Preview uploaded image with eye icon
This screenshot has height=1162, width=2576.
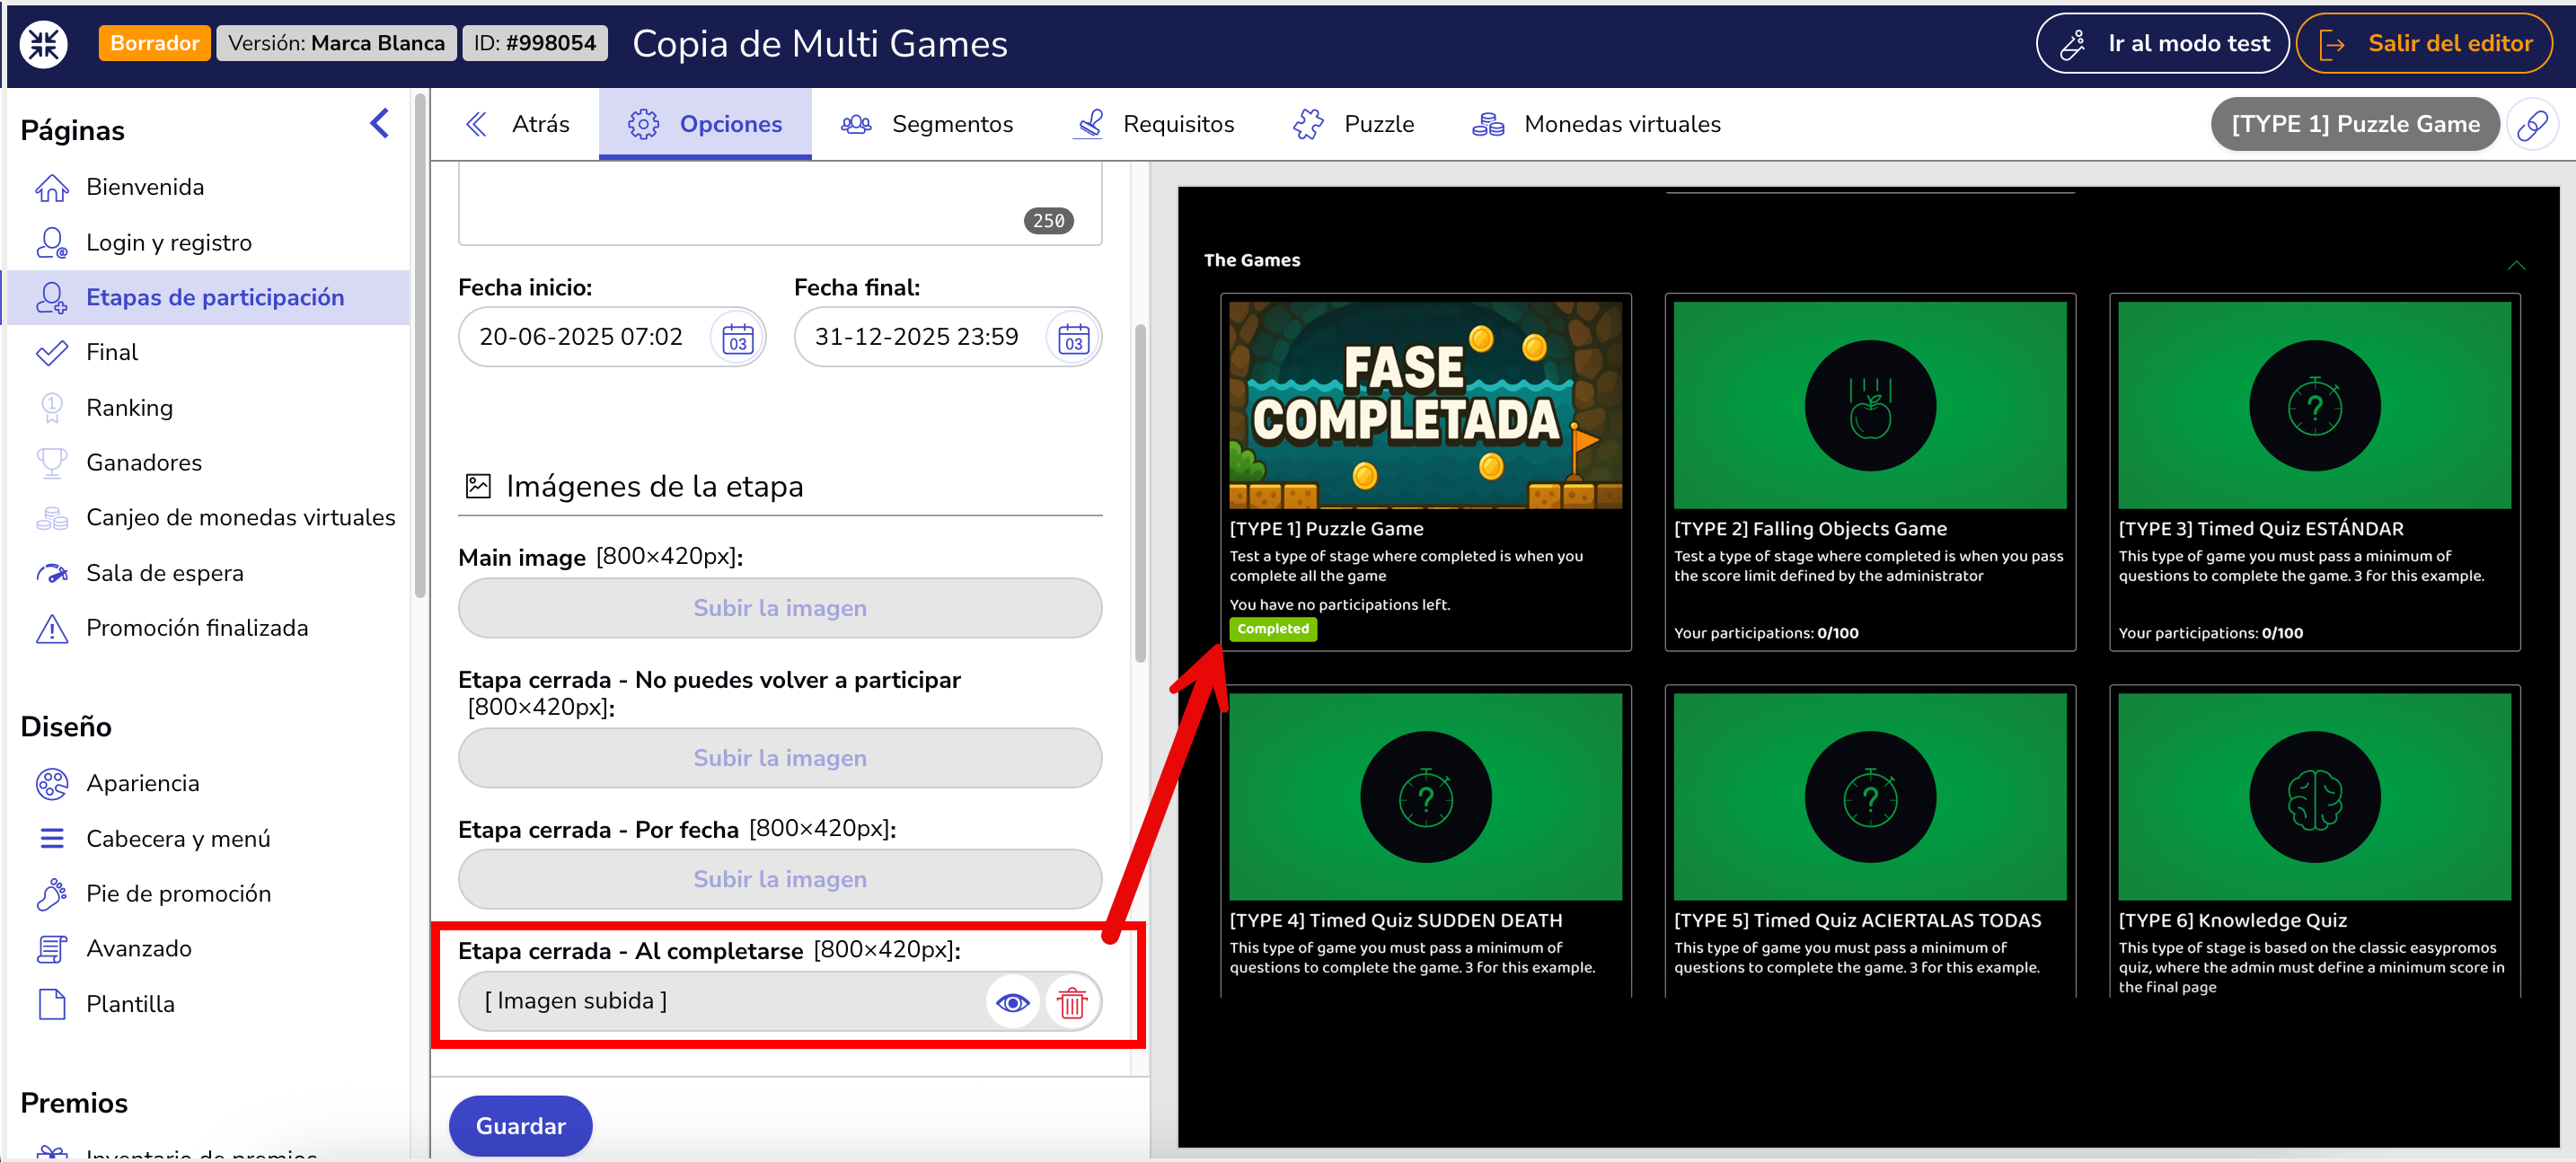(x=1012, y=1001)
